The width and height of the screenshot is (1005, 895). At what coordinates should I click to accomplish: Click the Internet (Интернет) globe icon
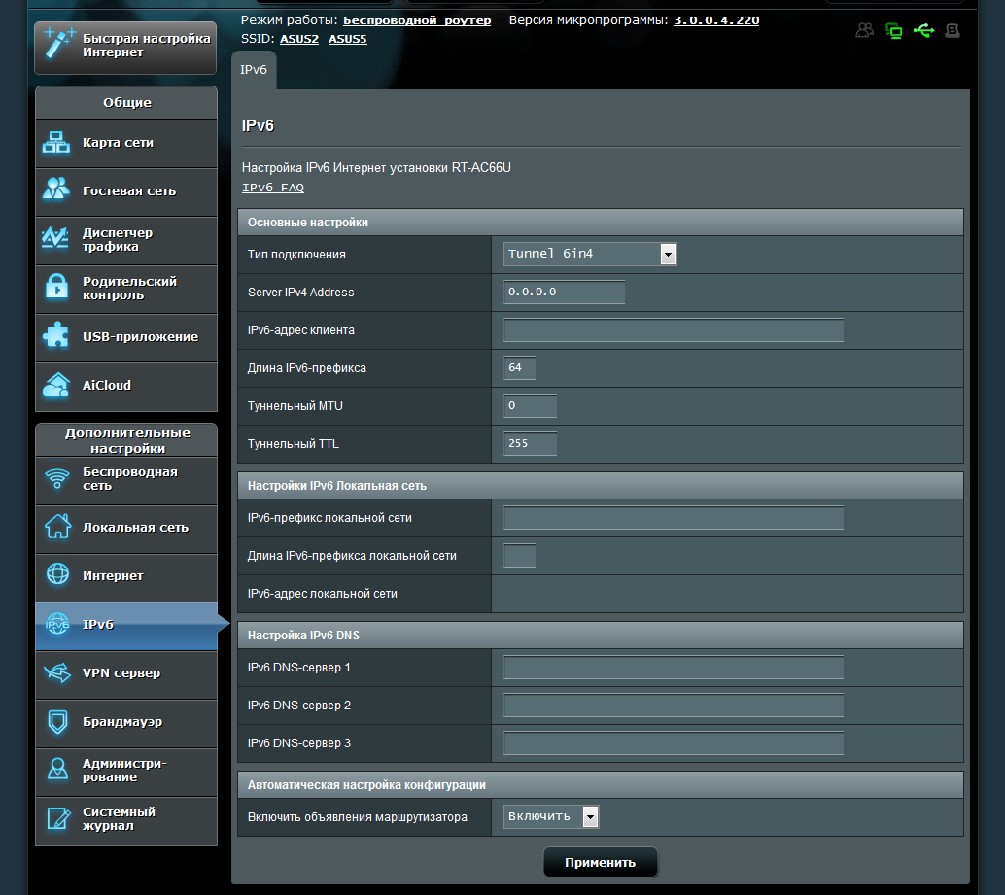[57, 574]
